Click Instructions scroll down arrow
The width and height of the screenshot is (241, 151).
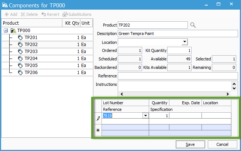[234, 88]
